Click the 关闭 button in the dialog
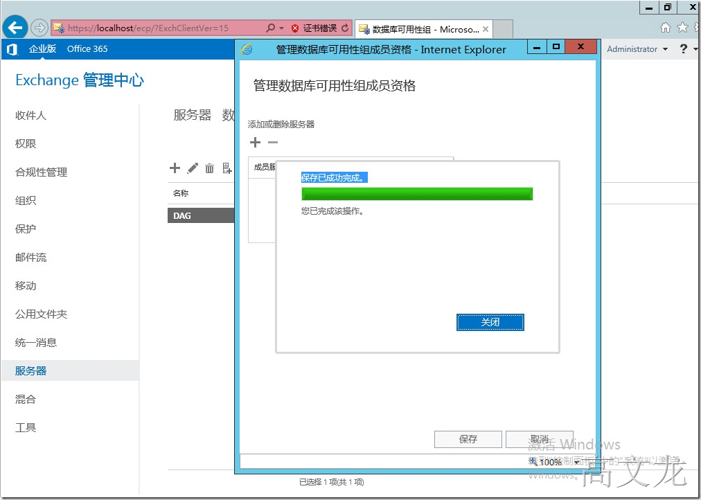Image resolution: width=701 pixels, height=500 pixels. 490,322
